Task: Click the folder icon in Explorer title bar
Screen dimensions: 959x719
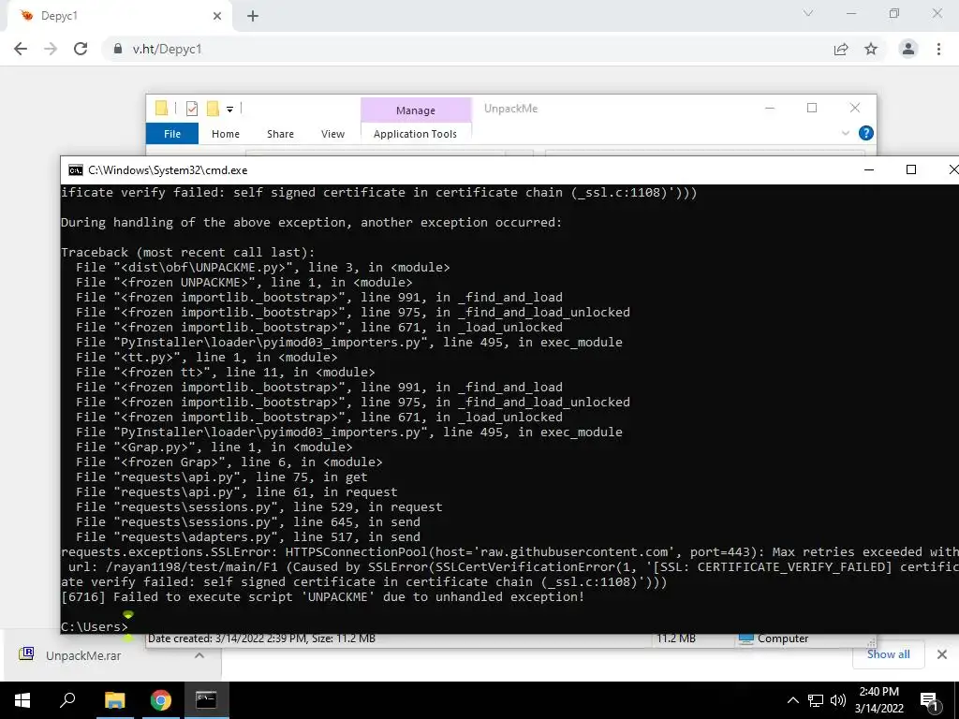Action: tap(161, 109)
